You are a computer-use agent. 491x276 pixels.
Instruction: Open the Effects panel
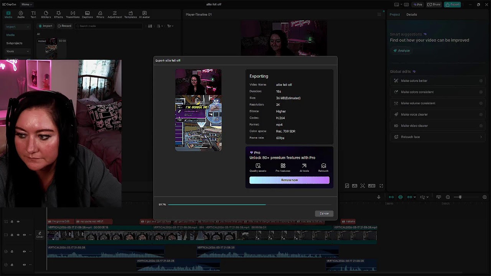59,15
